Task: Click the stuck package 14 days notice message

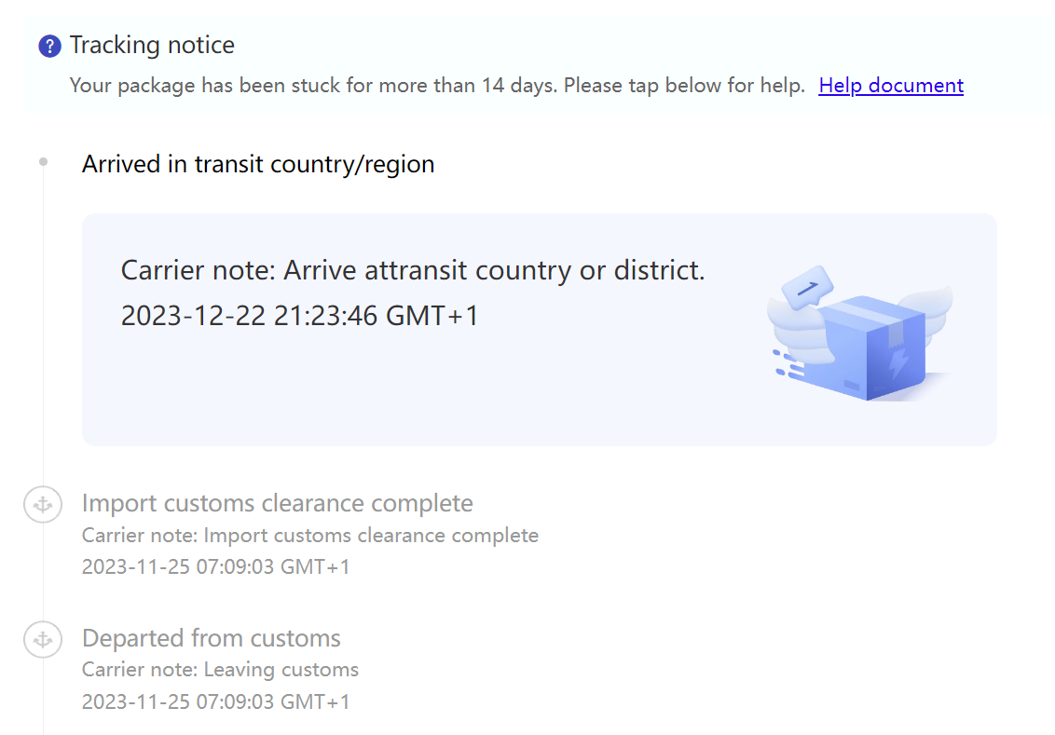Action: coord(437,86)
